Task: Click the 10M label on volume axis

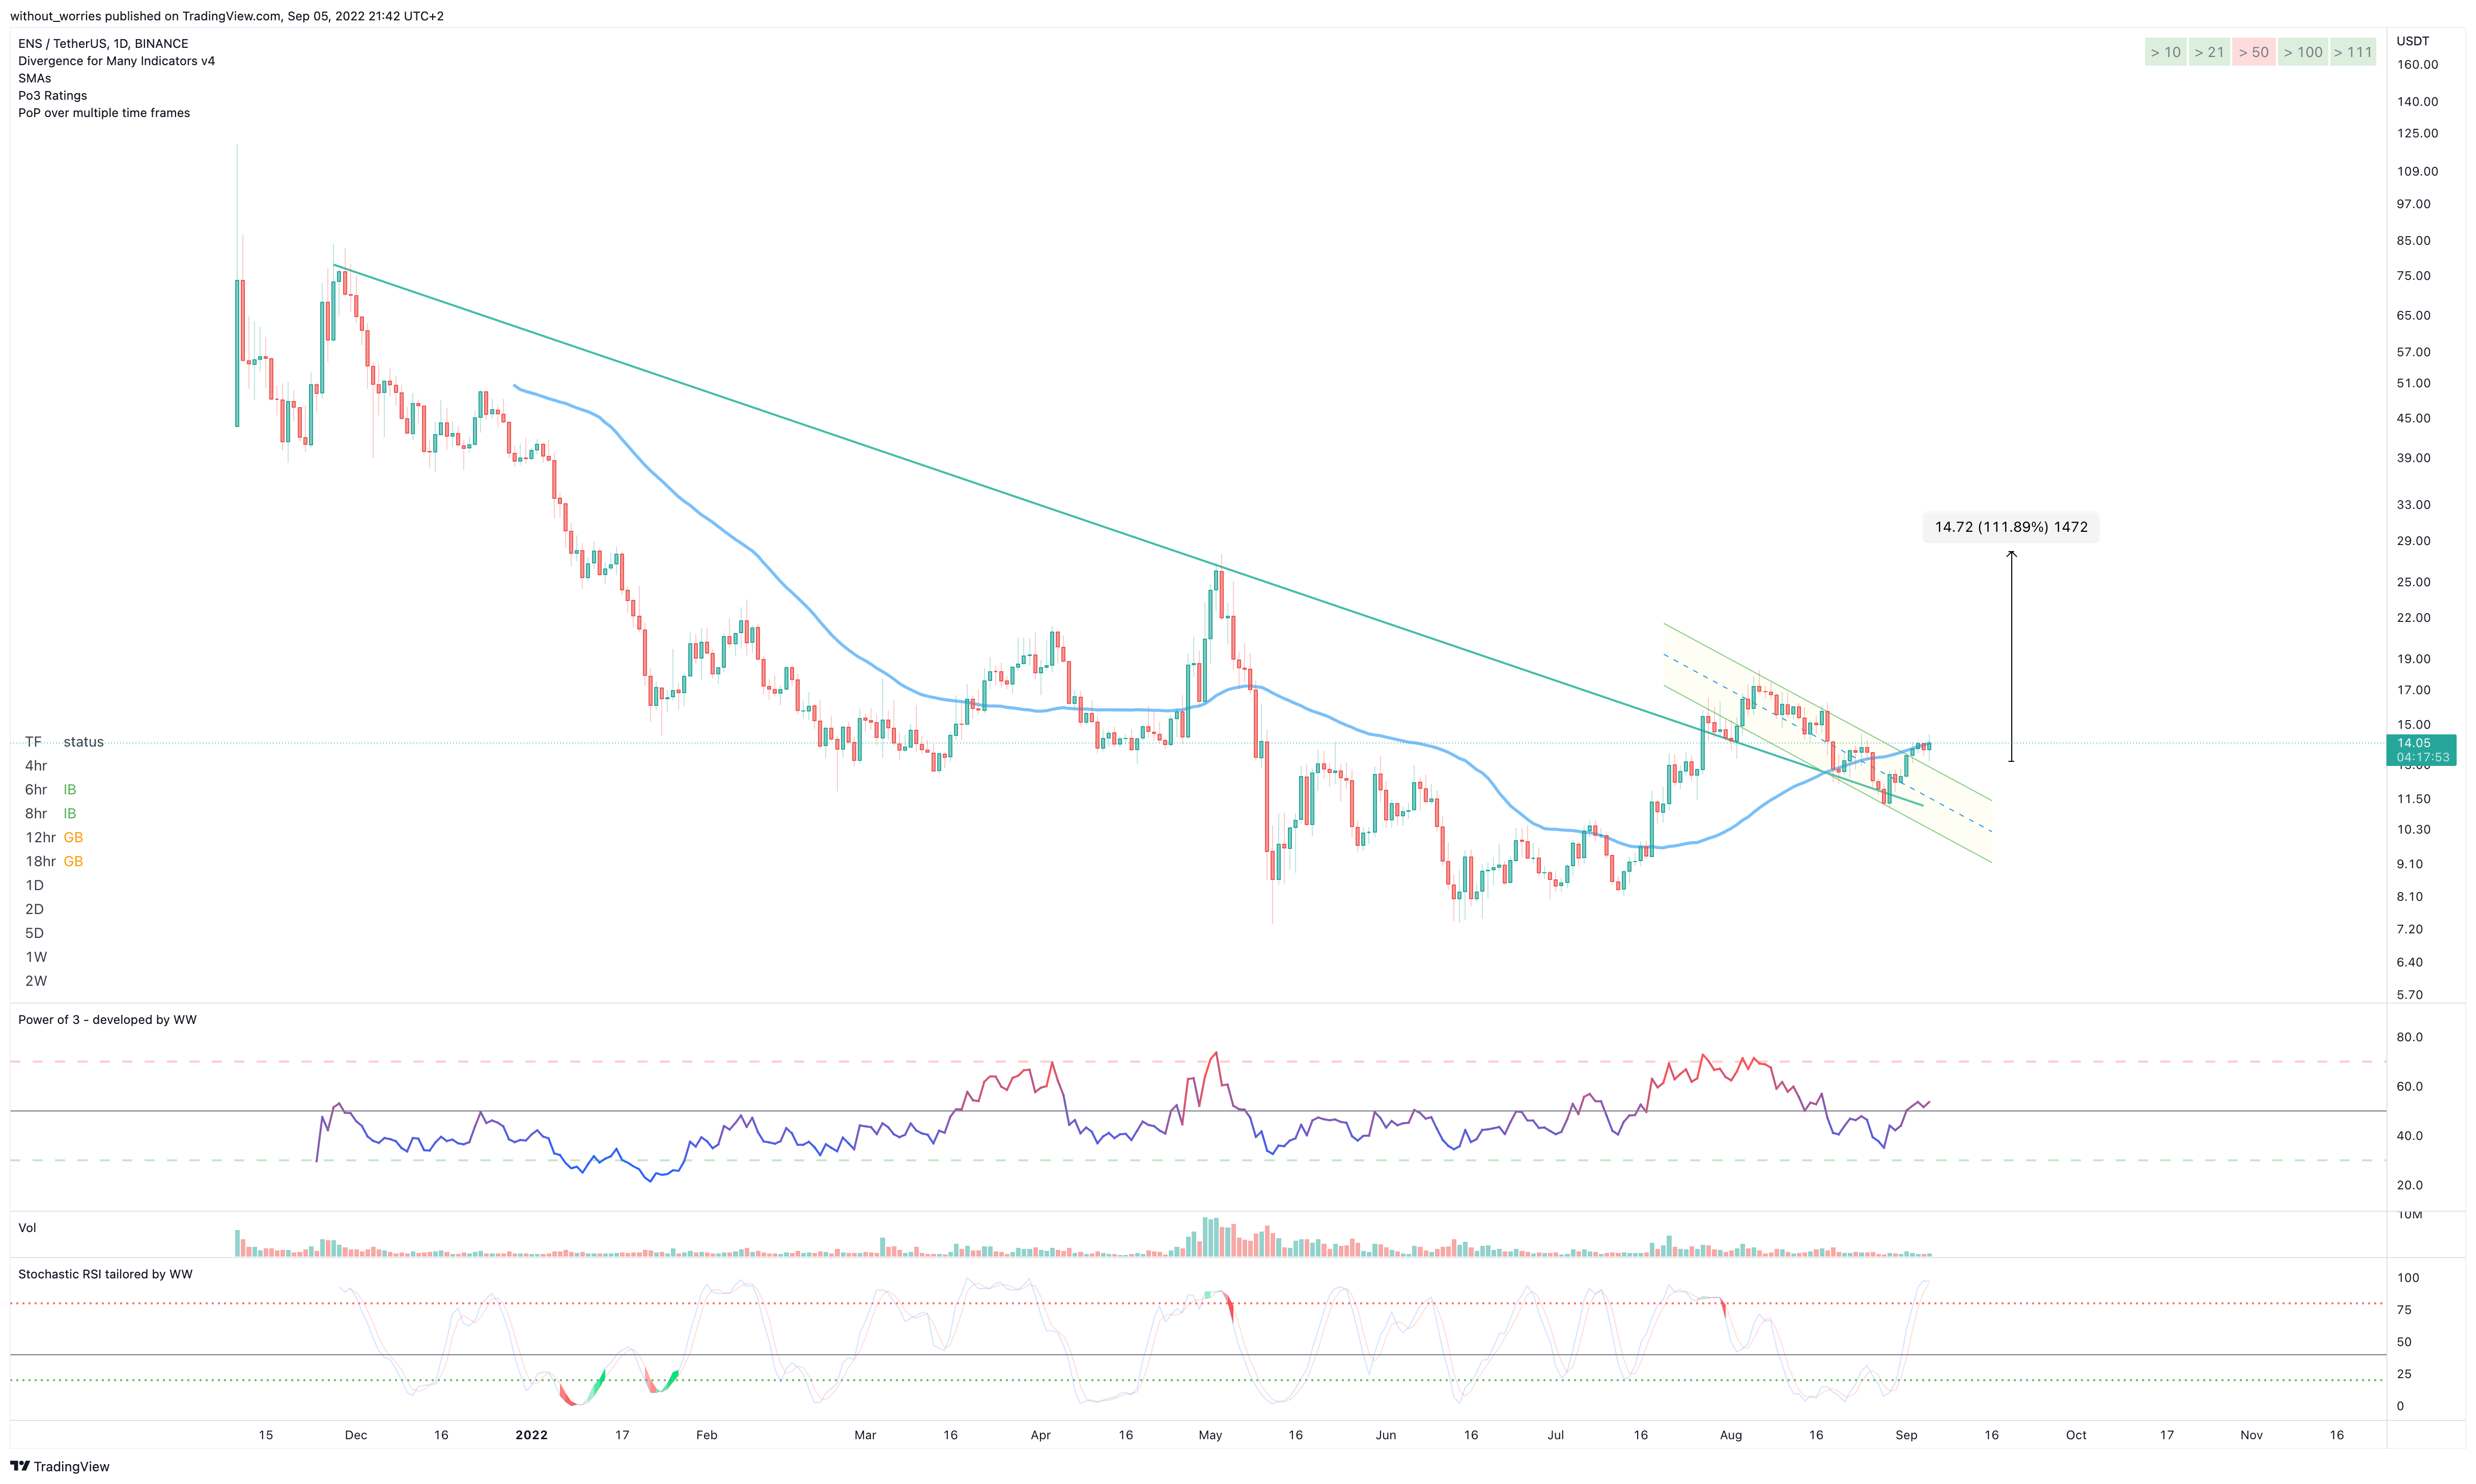Action: (x=2409, y=1216)
